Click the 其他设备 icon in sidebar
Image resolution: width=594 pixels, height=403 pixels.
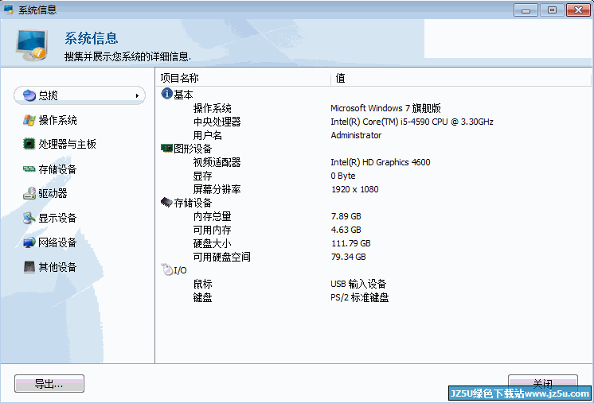point(29,267)
